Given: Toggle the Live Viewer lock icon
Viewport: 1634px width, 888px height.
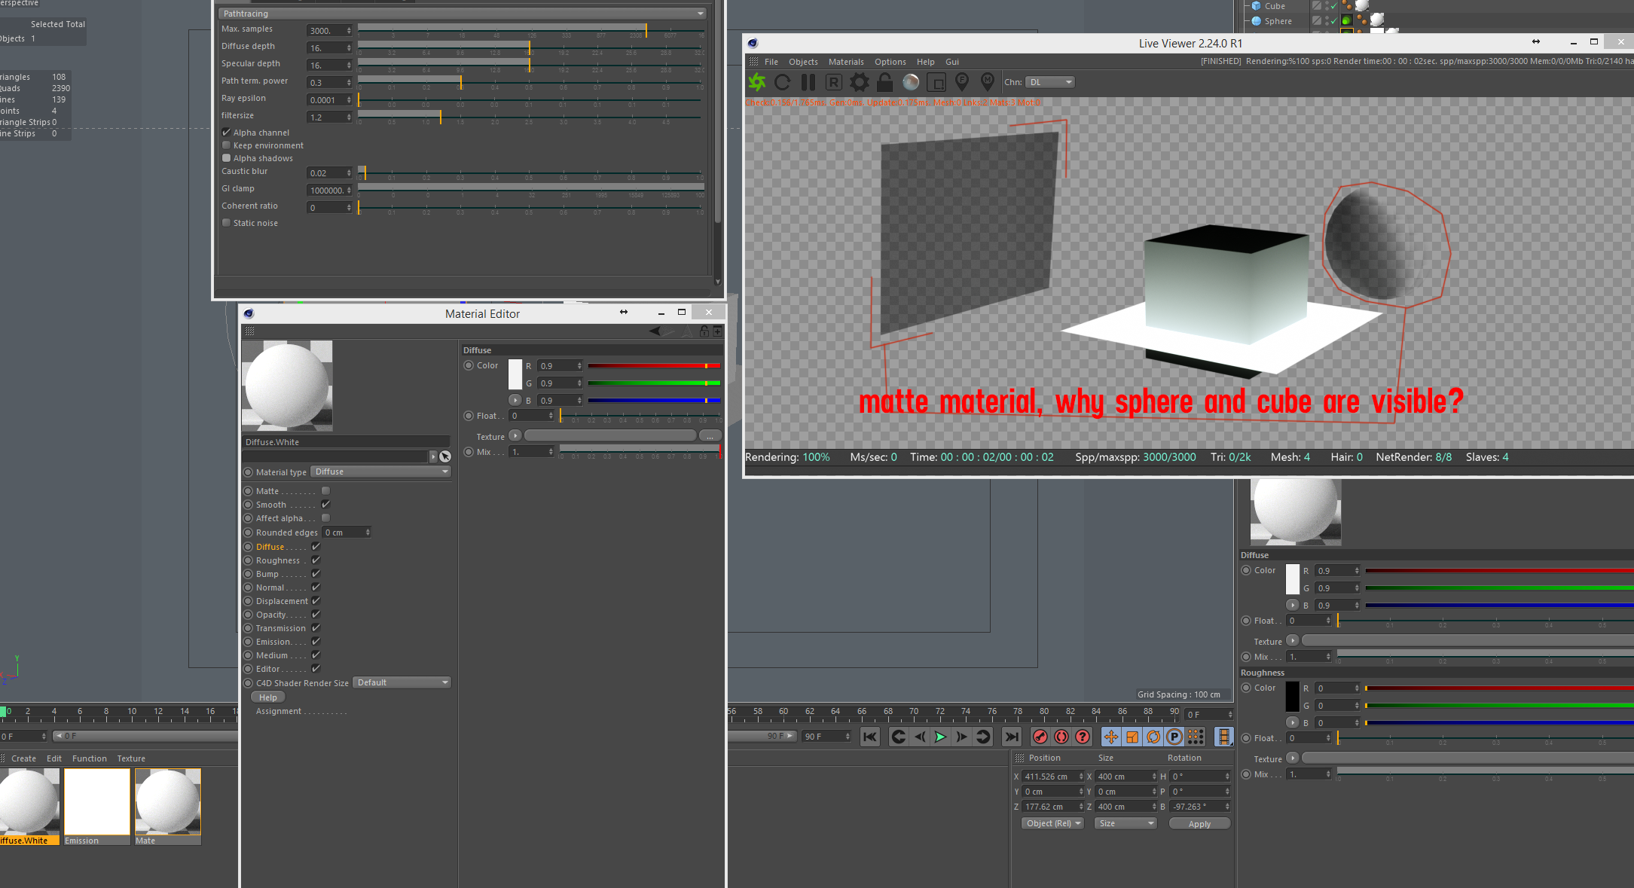Looking at the screenshot, I should pos(885,82).
